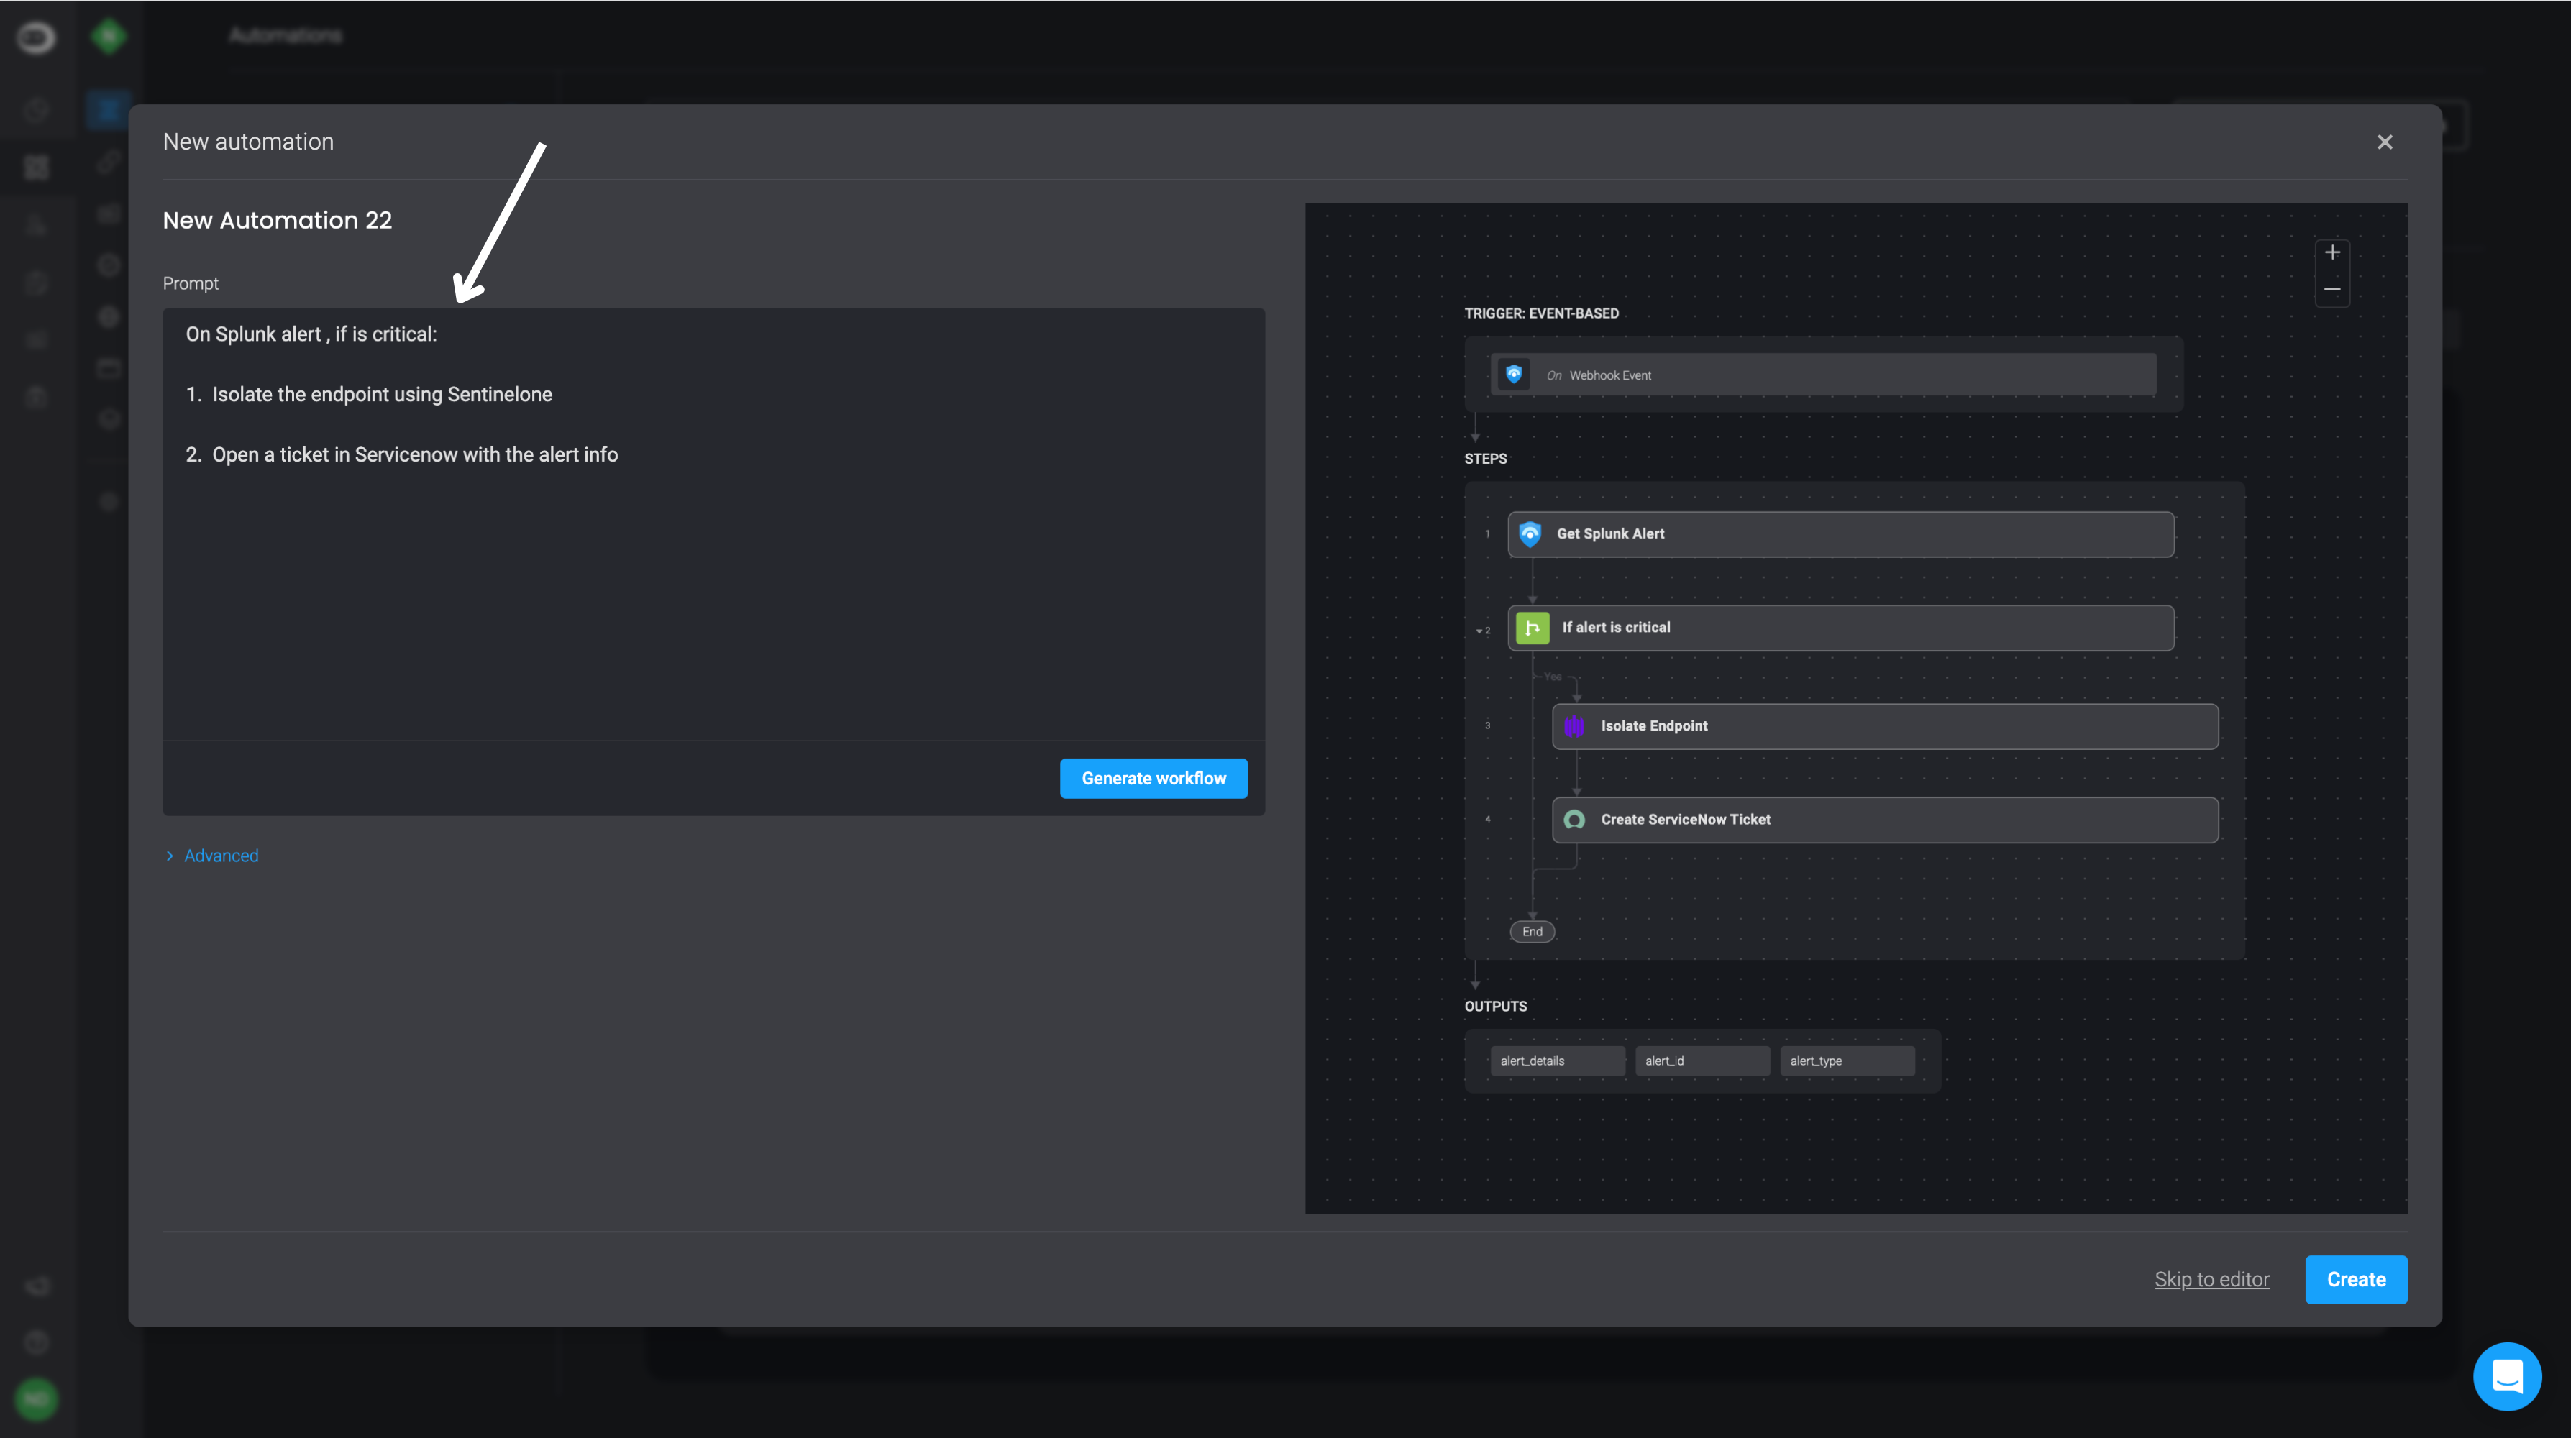Click the OUTPUTS section label
The width and height of the screenshot is (2576, 1438).
point(1497,1008)
